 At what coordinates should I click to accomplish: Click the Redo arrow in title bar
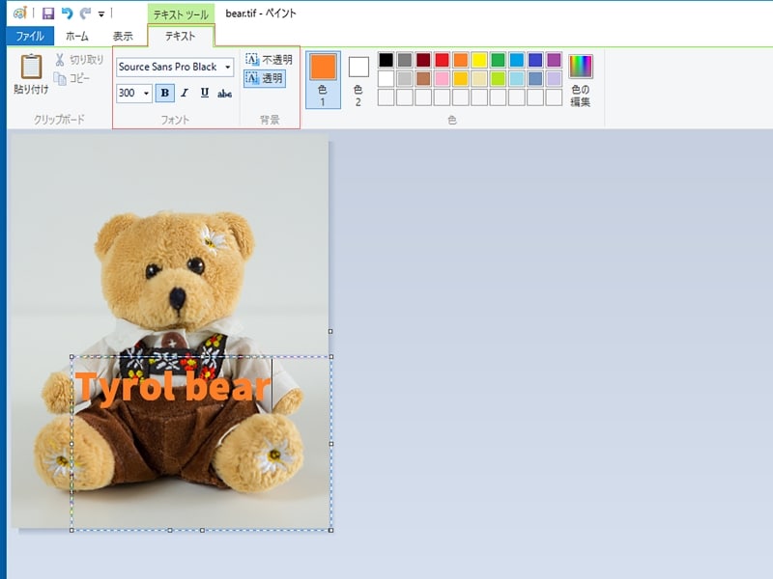[x=85, y=14]
